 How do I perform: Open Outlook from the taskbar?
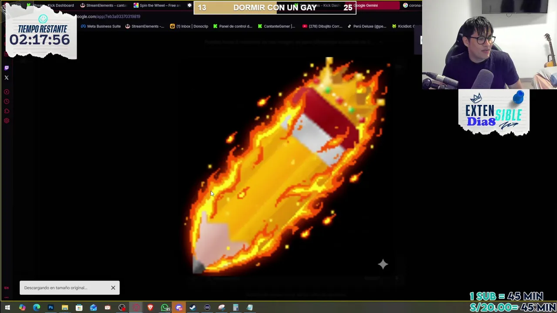93,308
